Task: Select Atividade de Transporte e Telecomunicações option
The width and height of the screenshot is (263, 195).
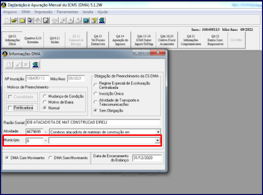Action: point(96,102)
